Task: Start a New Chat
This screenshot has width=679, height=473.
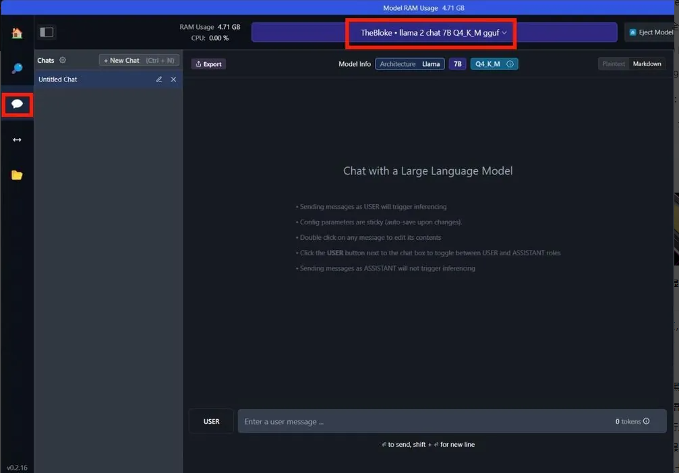Action: click(139, 60)
